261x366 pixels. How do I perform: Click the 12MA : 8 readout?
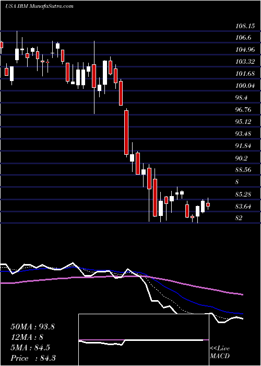coord(27,337)
